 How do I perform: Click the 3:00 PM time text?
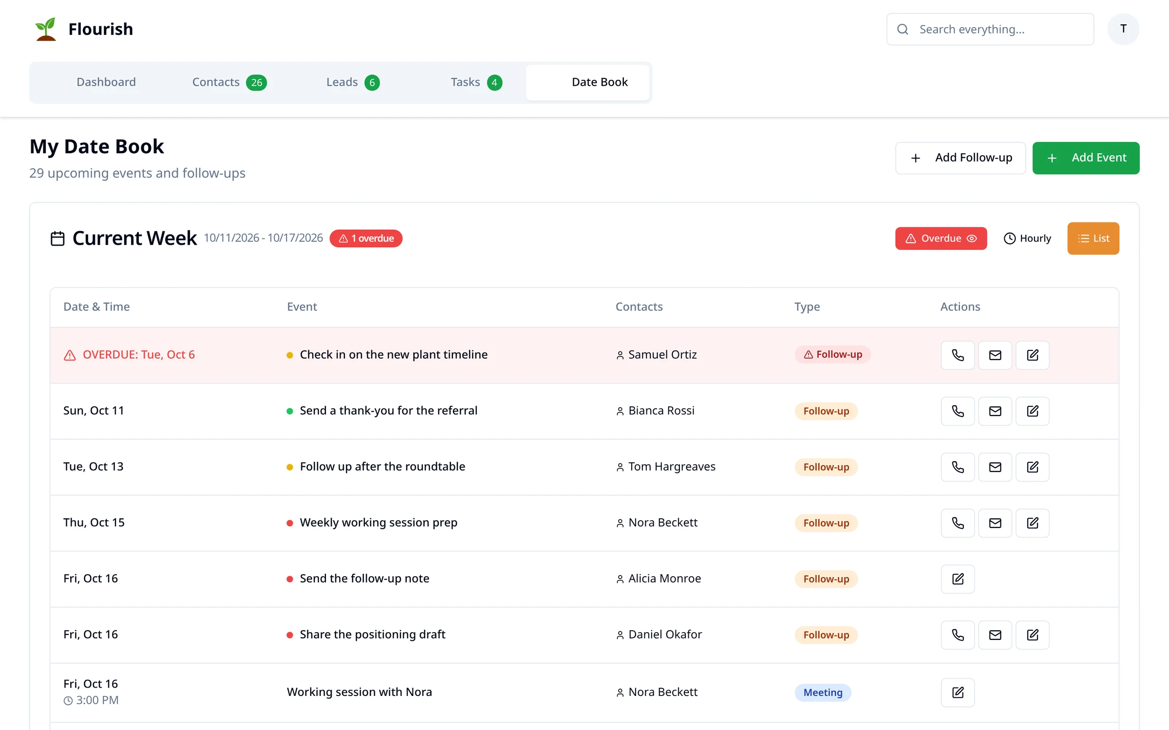(97, 700)
